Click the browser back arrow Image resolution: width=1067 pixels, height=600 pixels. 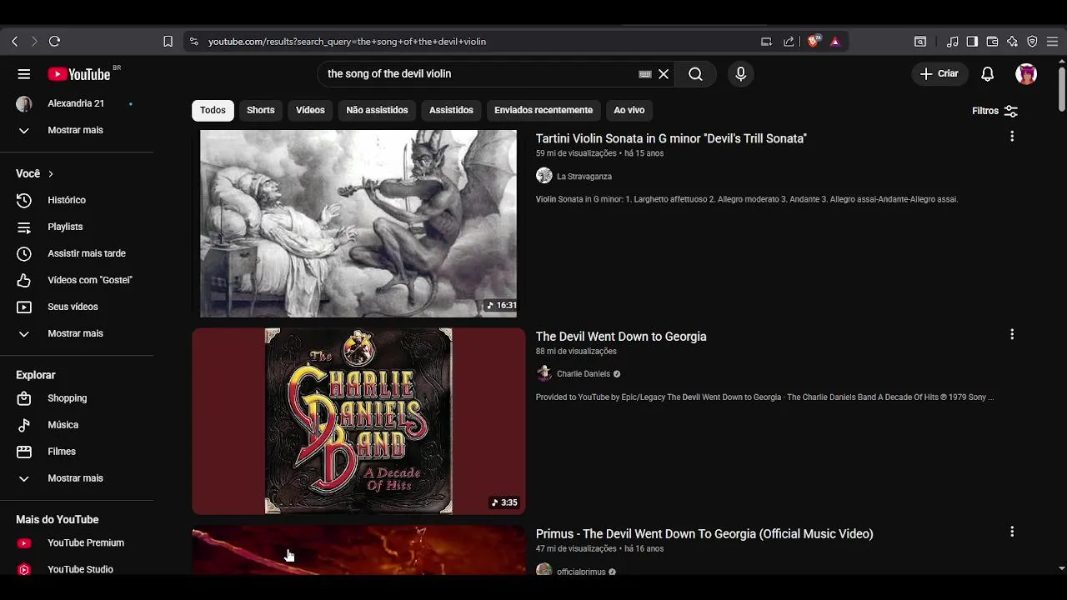click(x=14, y=41)
